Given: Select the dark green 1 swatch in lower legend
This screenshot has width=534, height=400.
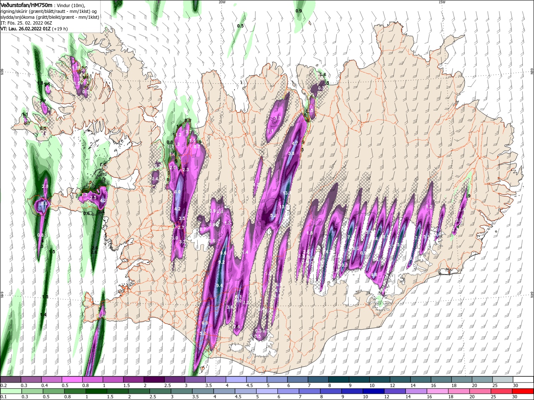Looking at the screenshot, I should pyautogui.click(x=96, y=392).
